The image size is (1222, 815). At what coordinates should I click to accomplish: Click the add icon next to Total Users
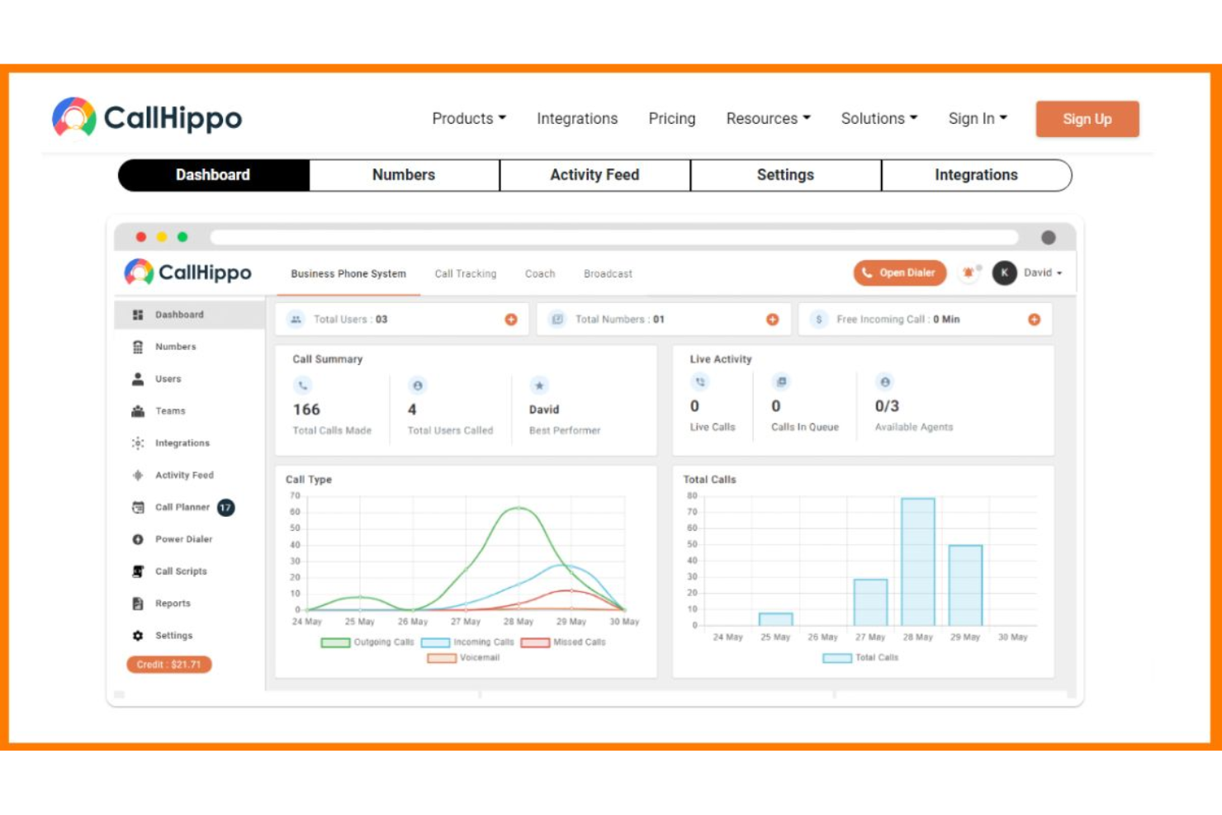509,318
